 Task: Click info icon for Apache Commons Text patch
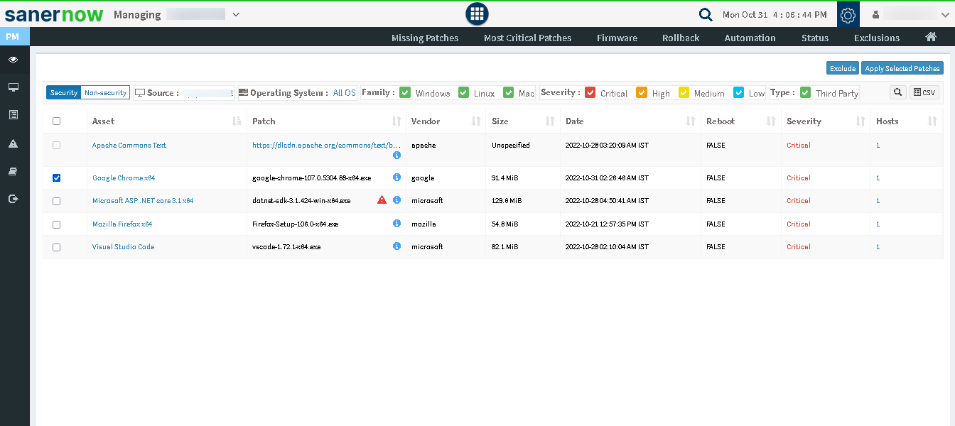click(x=396, y=155)
